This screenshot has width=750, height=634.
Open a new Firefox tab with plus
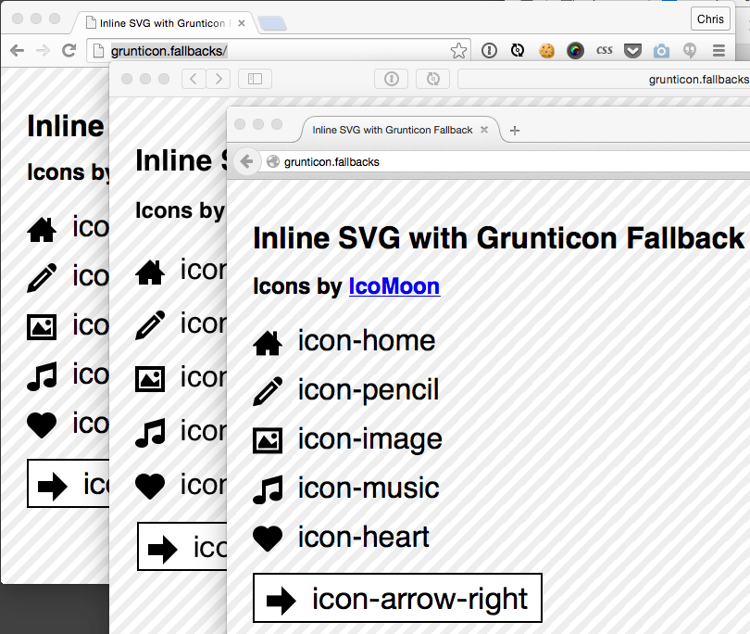(x=515, y=131)
